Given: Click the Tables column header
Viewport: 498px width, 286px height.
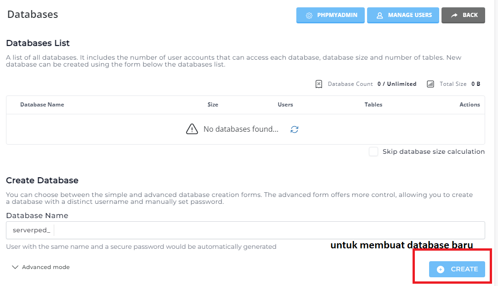Looking at the screenshot, I should (x=373, y=105).
